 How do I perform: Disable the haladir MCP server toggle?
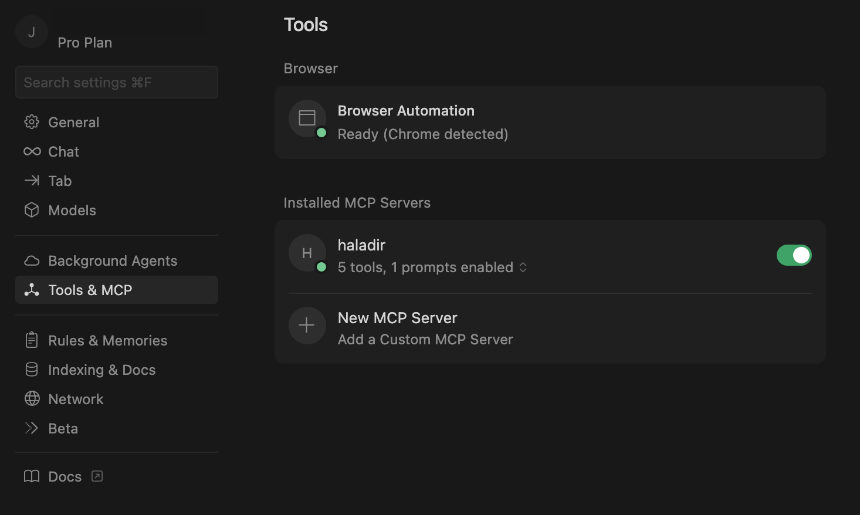pyautogui.click(x=794, y=255)
